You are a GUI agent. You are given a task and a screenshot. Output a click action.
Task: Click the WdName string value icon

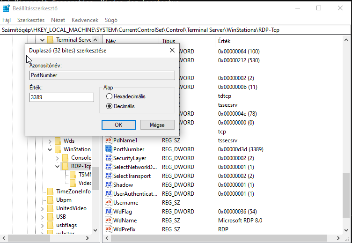pyautogui.click(x=109, y=221)
